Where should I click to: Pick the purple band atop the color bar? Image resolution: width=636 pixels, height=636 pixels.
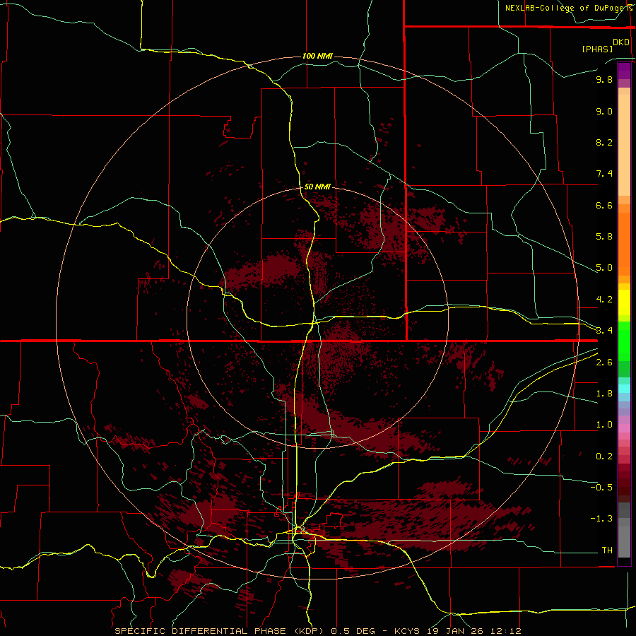coord(624,71)
